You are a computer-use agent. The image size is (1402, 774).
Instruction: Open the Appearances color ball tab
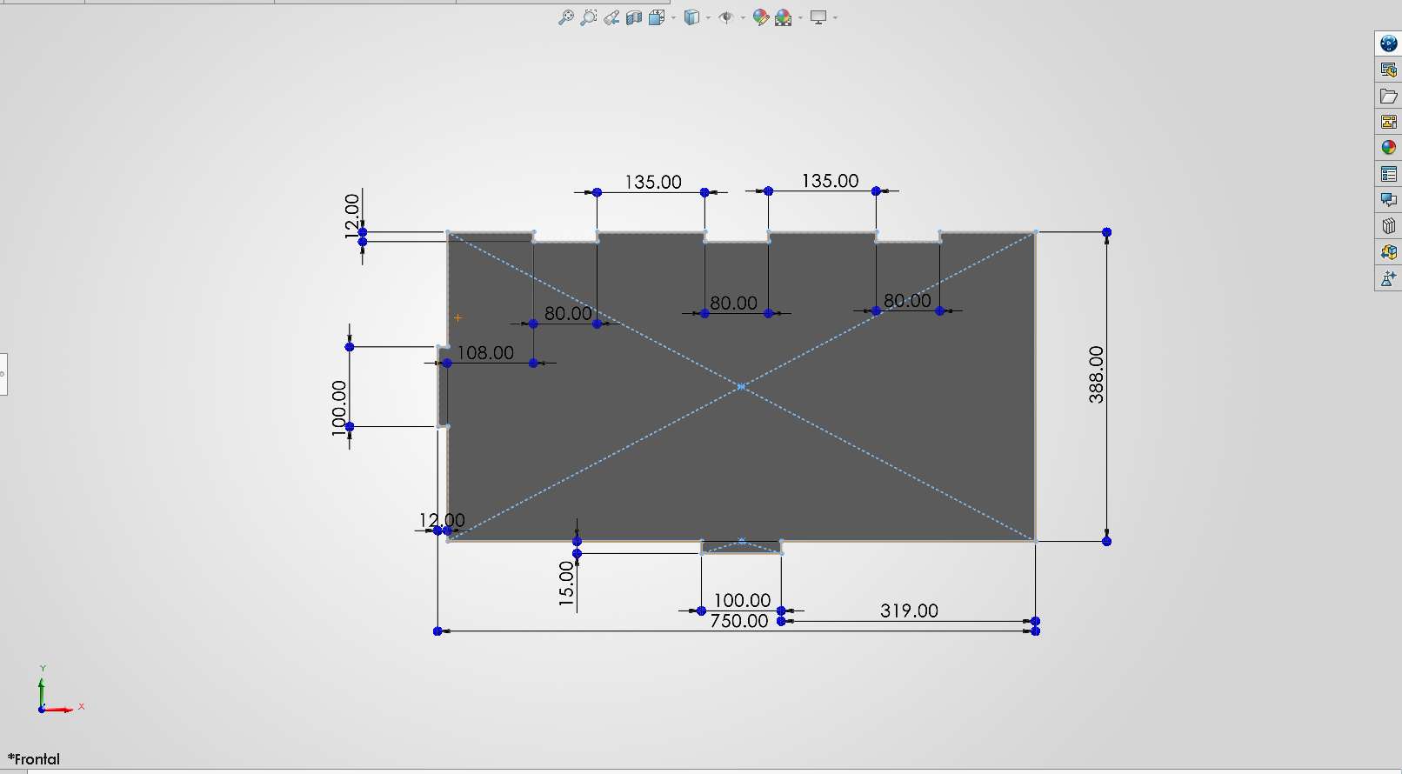point(1389,148)
